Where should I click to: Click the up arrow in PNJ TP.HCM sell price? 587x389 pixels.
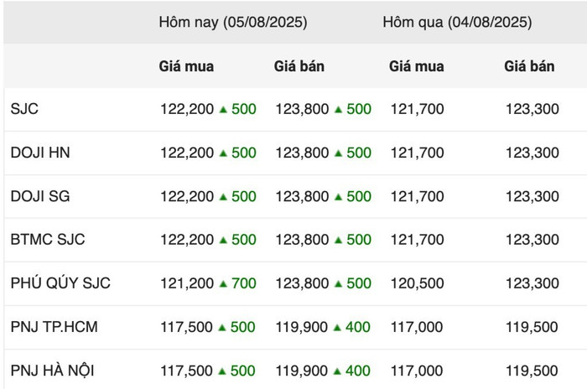(337, 328)
